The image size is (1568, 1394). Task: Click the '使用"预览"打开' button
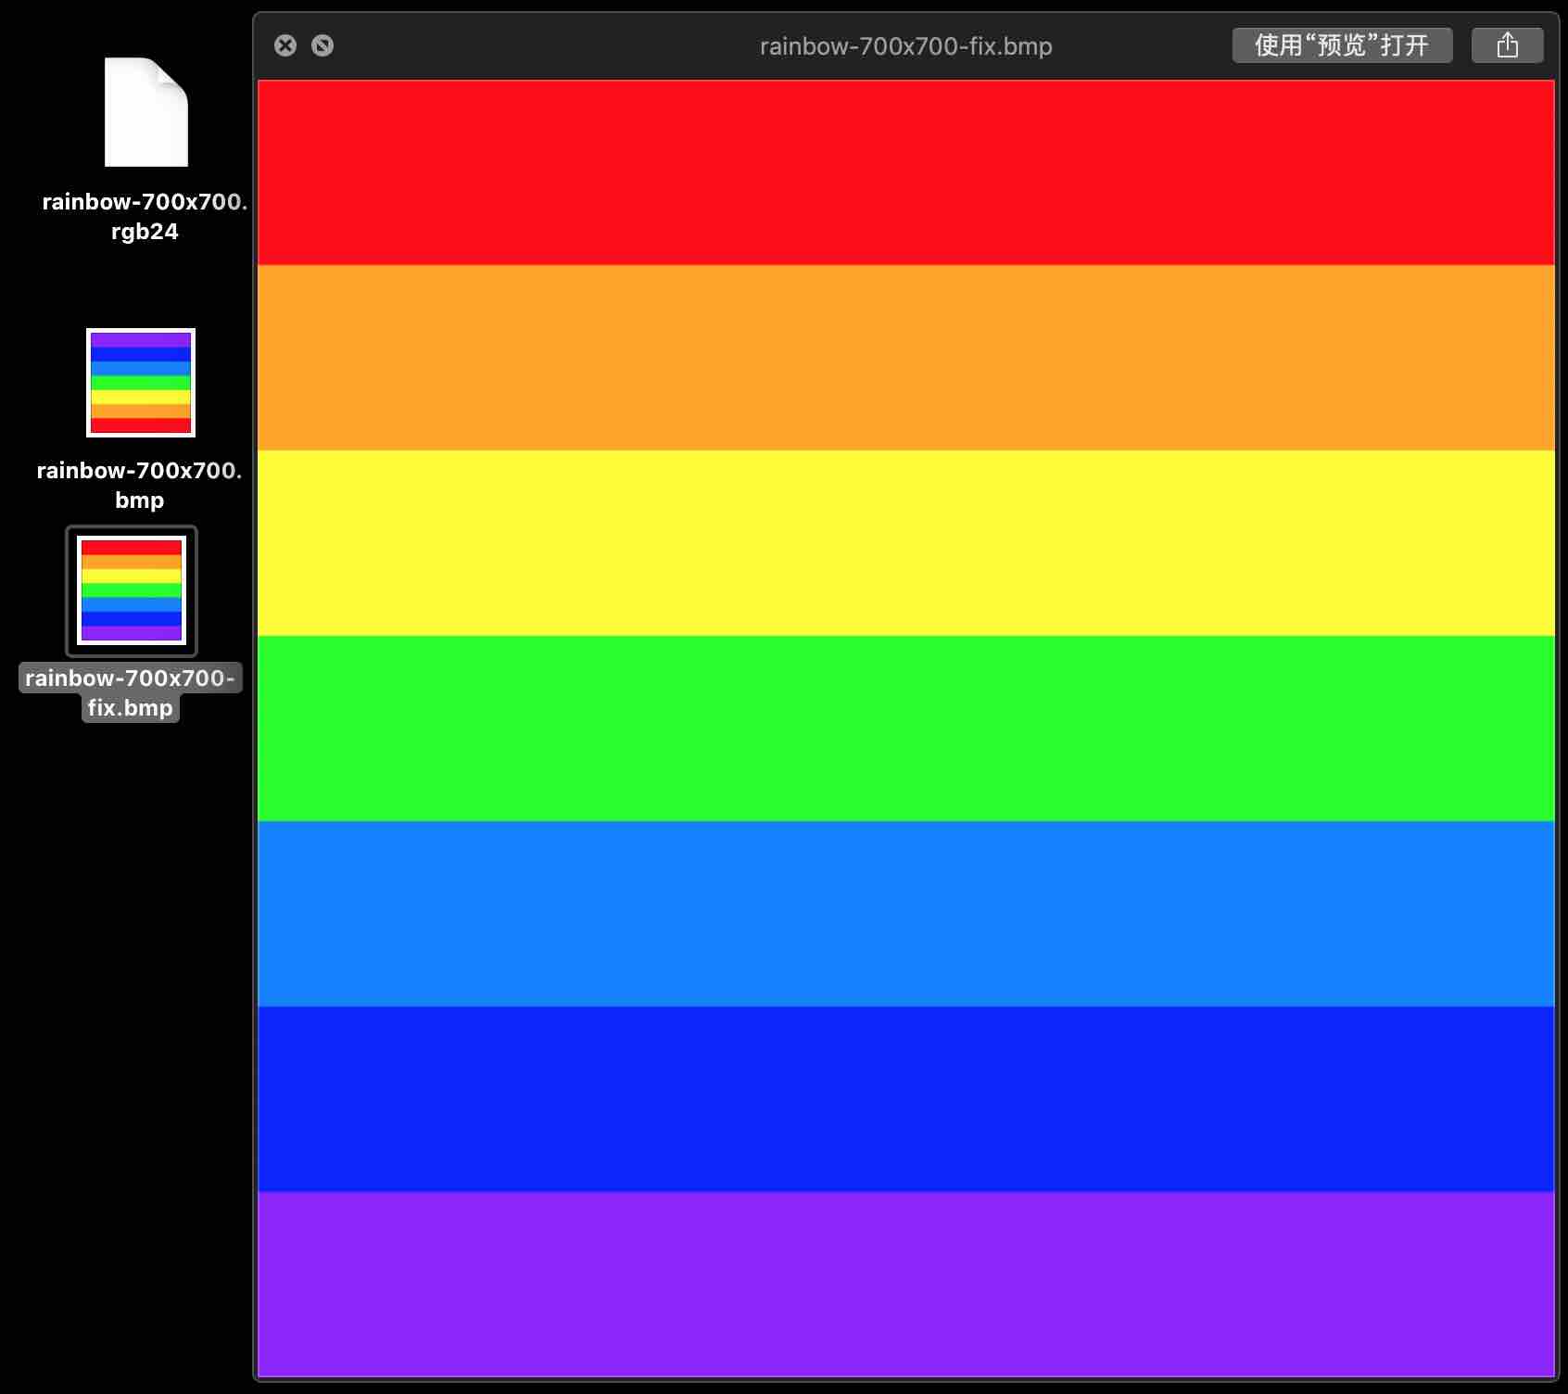tap(1342, 45)
